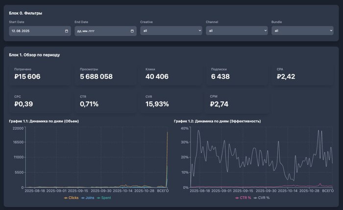Viewport: 343px width, 210px height.
Task: Select the CVR card showing 15,93%
Action: pos(171,101)
